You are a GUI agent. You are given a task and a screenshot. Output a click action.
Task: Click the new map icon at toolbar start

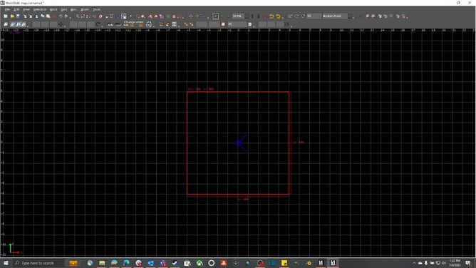(6, 16)
